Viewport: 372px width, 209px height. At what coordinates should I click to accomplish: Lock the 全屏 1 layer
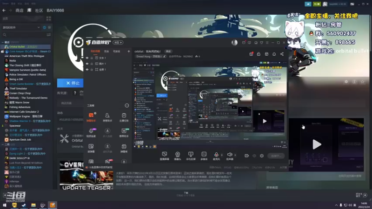tap(92, 70)
